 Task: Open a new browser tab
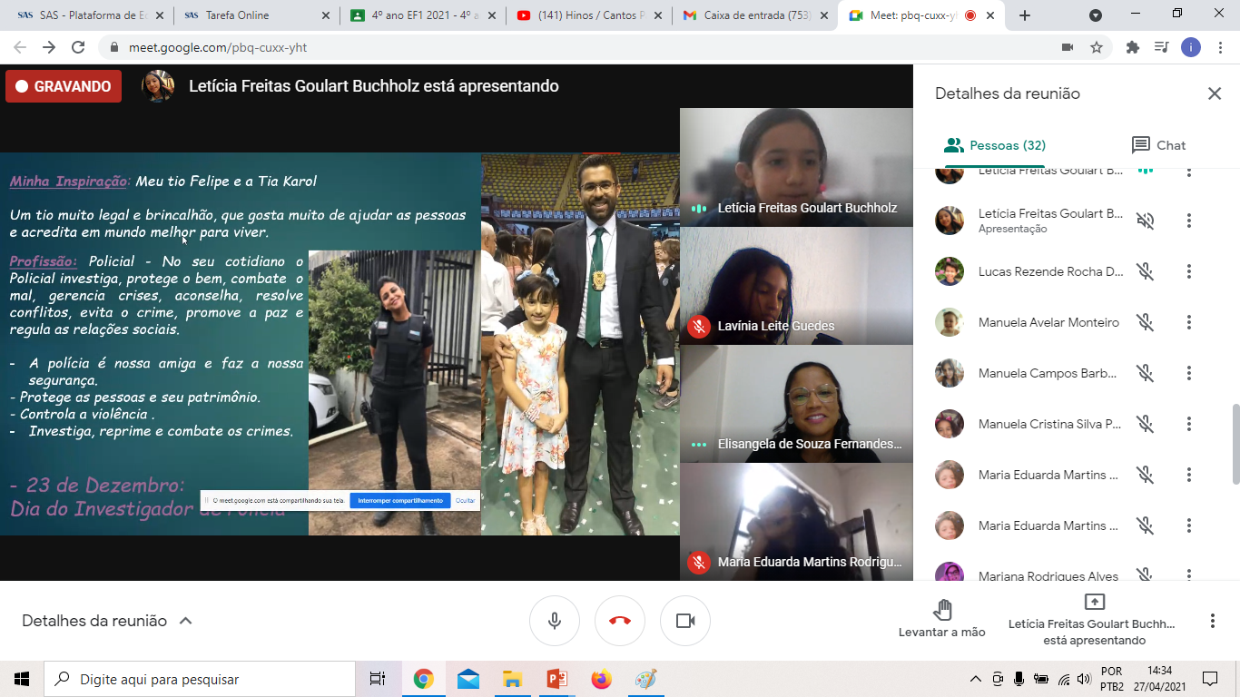pos(1025,15)
